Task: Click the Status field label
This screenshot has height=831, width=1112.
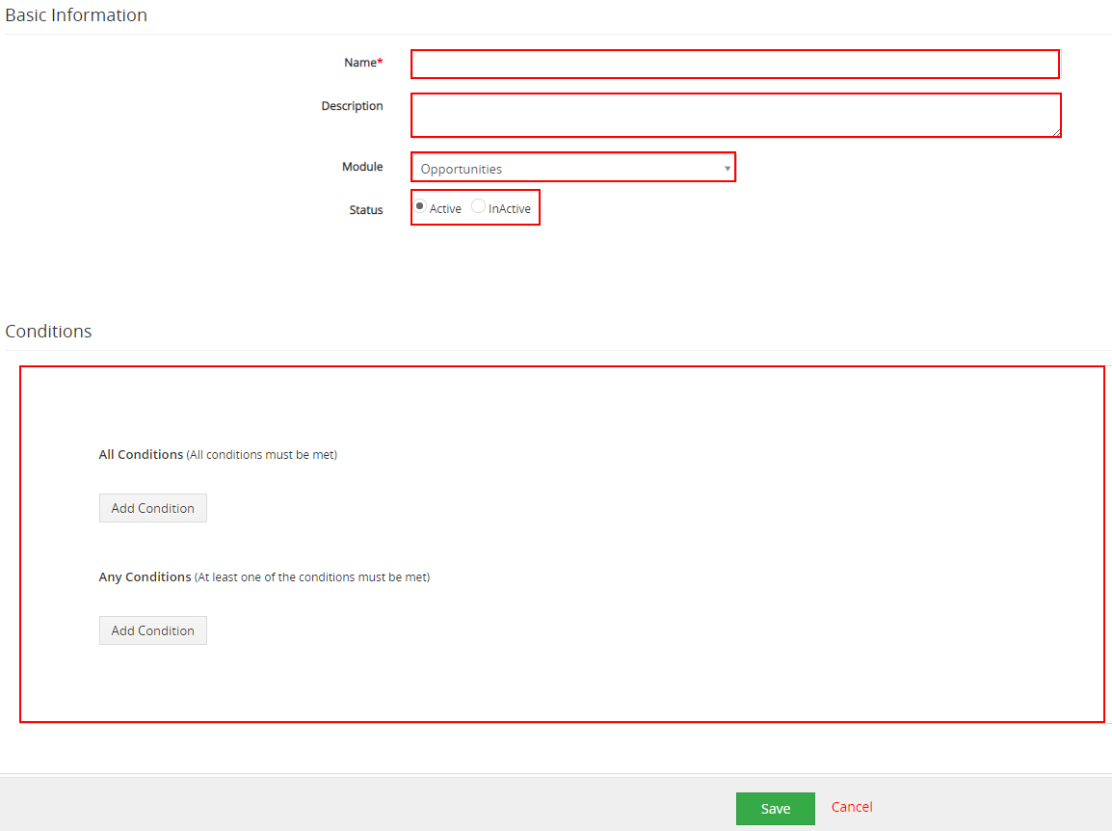Action: click(x=365, y=210)
